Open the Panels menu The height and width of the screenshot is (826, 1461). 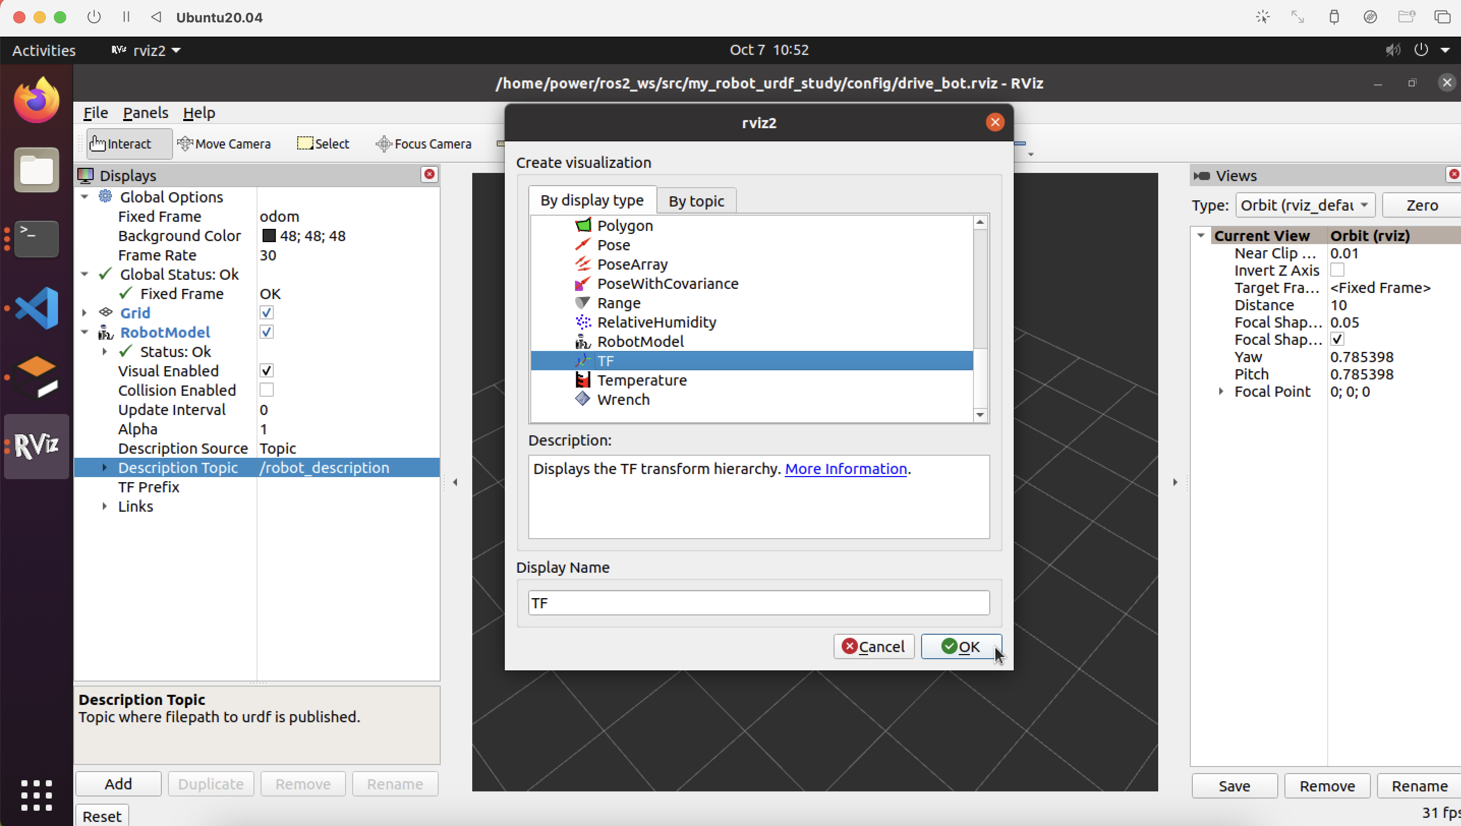(144, 112)
